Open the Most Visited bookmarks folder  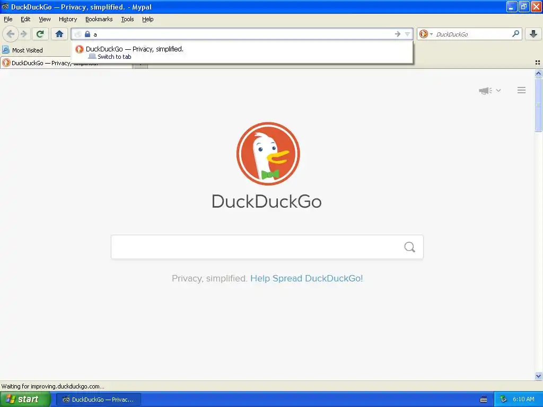22,50
